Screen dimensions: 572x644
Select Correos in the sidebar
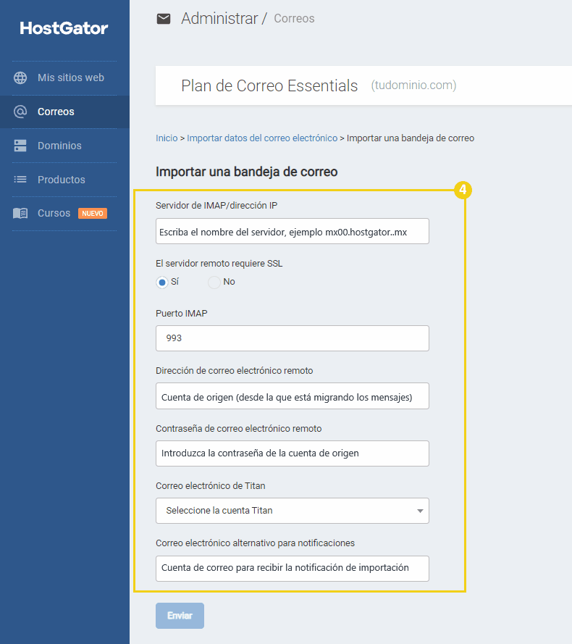pyautogui.click(x=65, y=112)
